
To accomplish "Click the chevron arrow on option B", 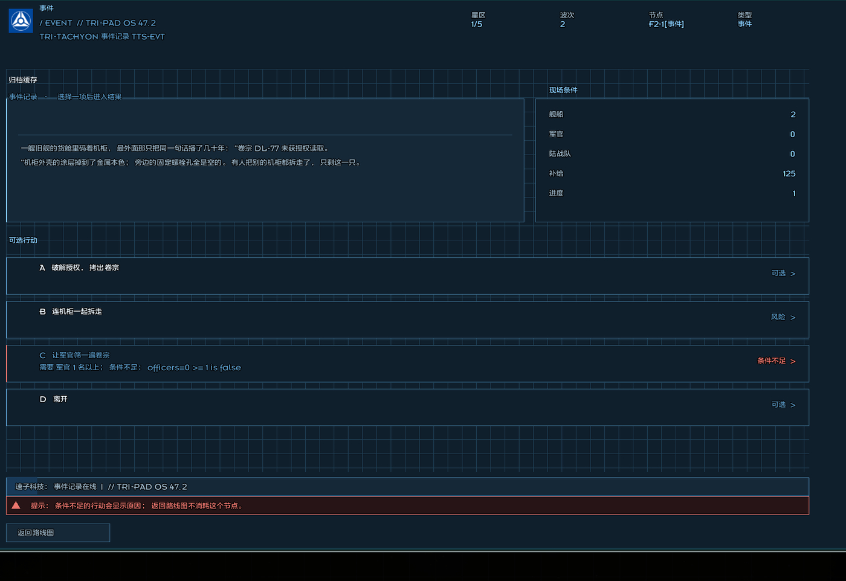I will (x=793, y=318).
